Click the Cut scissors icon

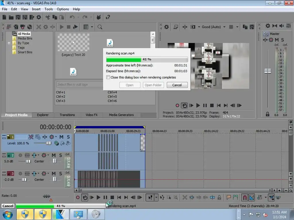(x=48, y=17)
